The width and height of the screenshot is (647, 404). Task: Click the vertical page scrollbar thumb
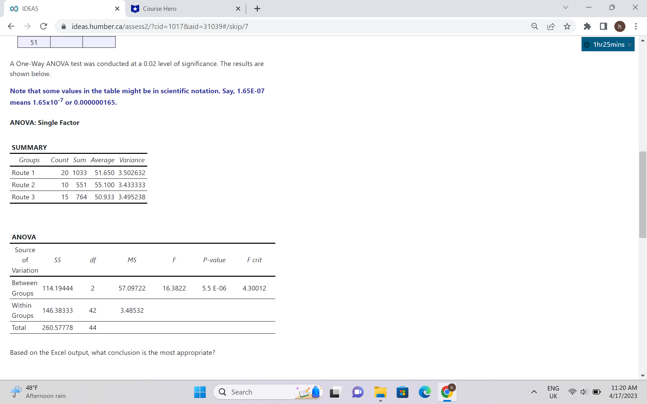pos(643,195)
